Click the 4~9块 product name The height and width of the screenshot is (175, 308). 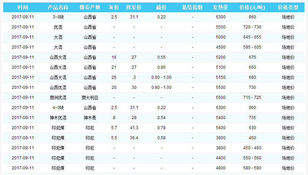point(58,108)
